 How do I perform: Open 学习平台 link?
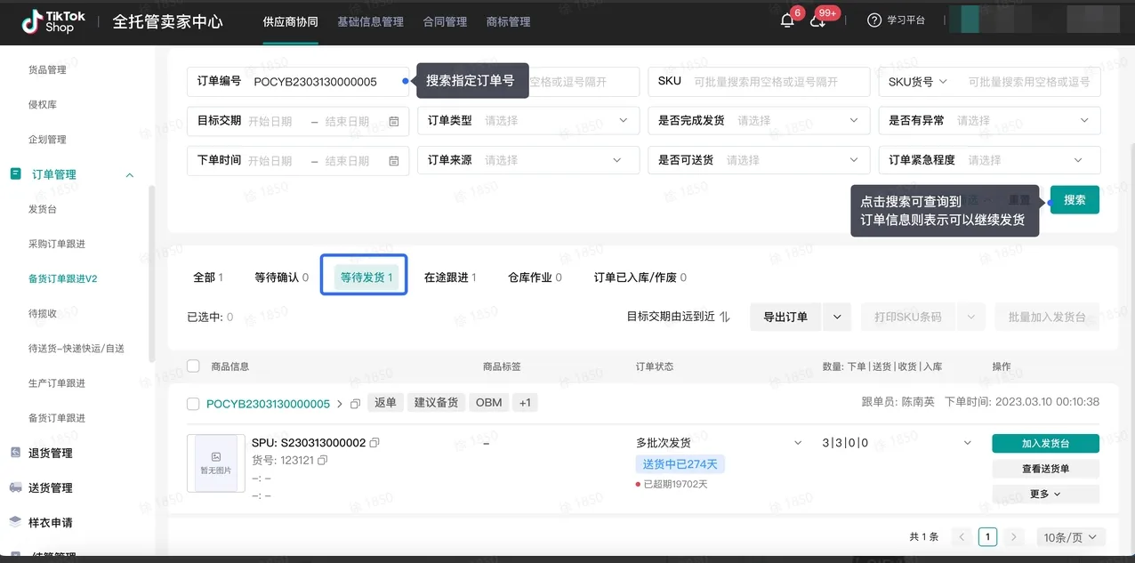[906, 20]
